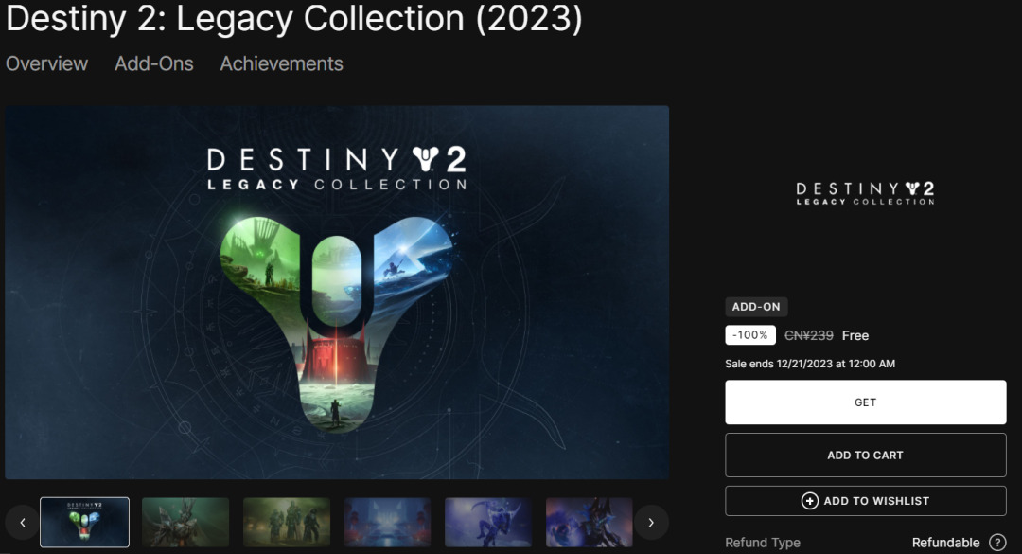This screenshot has height=554, width=1022.
Task: Open the Overview tab
Action: 47,64
